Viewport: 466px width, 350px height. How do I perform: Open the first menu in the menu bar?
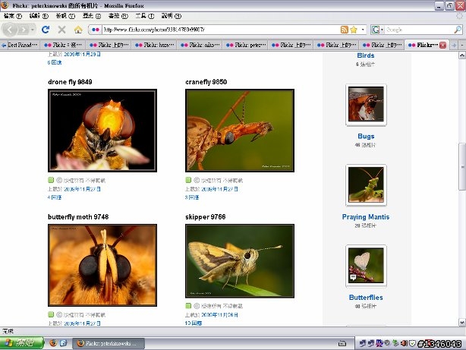[x=13, y=16]
